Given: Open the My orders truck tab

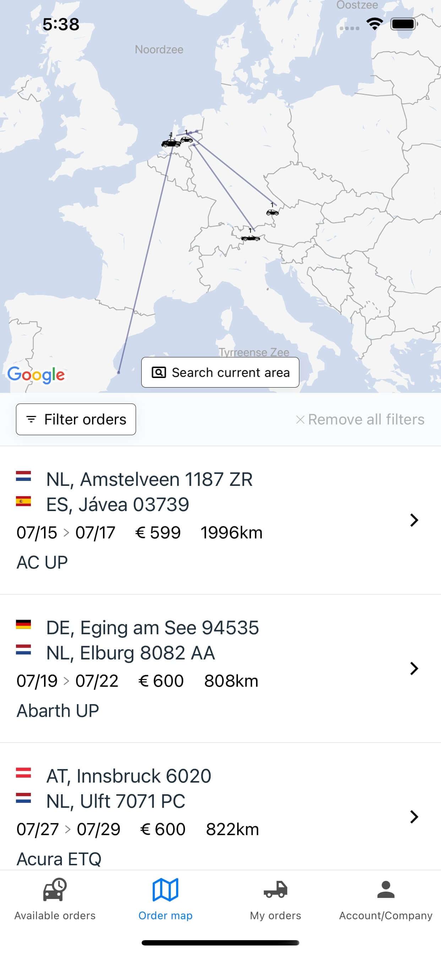Looking at the screenshot, I should pyautogui.click(x=275, y=899).
